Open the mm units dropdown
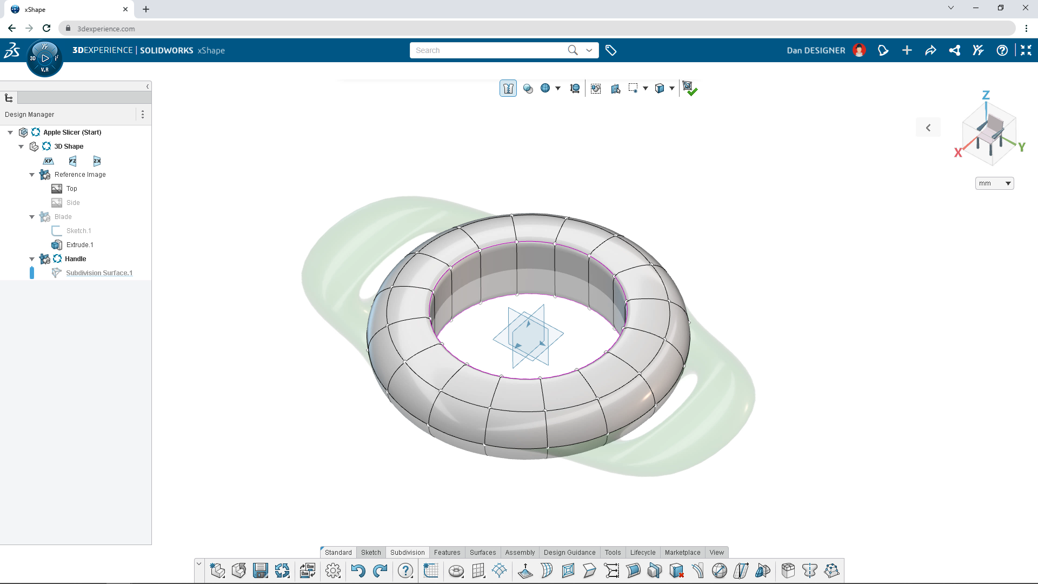Viewport: 1038px width, 584px height. pyautogui.click(x=994, y=183)
